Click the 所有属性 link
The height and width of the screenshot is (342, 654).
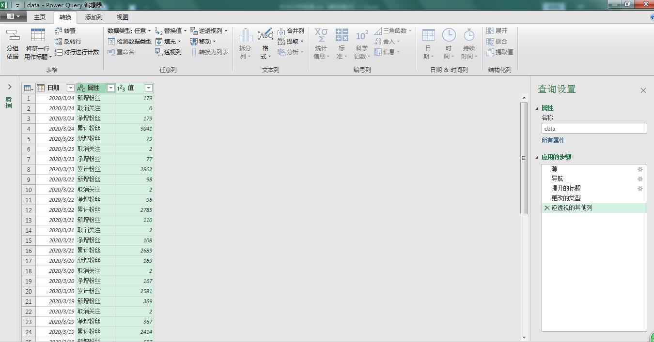pyautogui.click(x=553, y=140)
